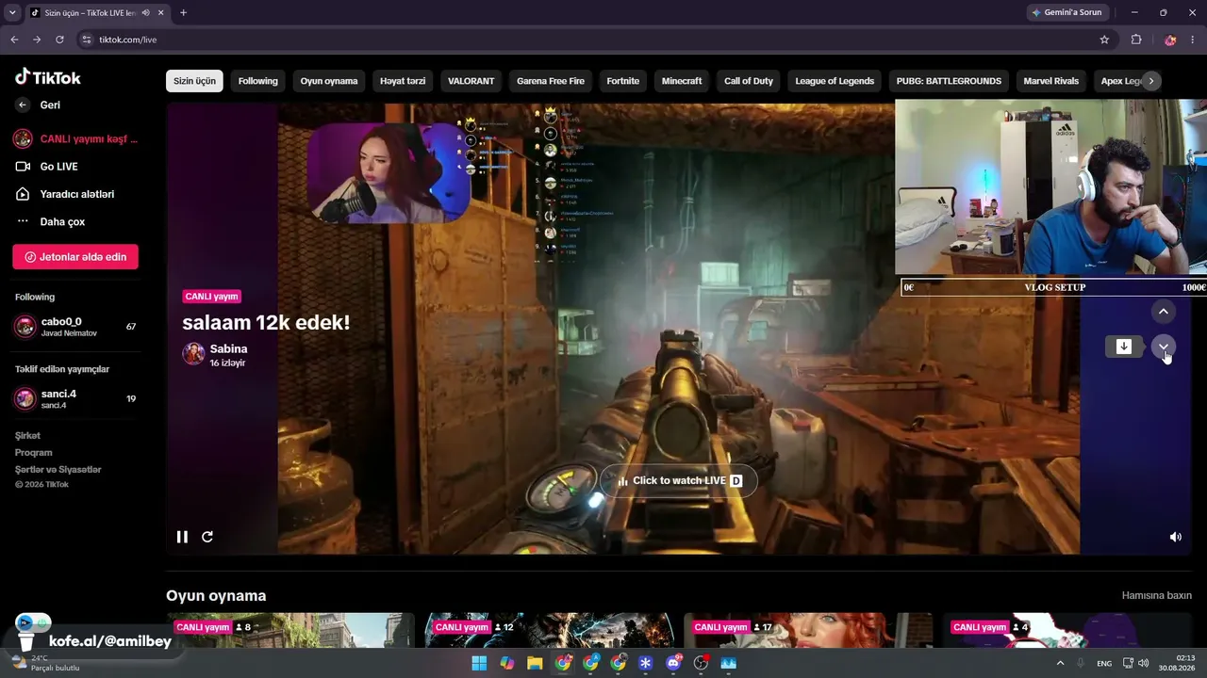Show hidden system tray icons
Screen dimensions: 1207x678
(1060, 663)
